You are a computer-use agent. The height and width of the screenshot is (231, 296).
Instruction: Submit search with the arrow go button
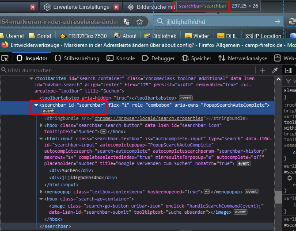tap(277, 22)
